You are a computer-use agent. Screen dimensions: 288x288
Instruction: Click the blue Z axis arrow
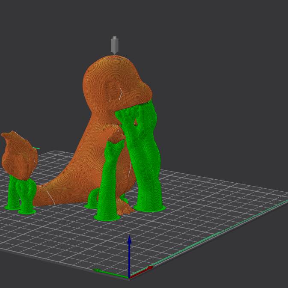130,257
